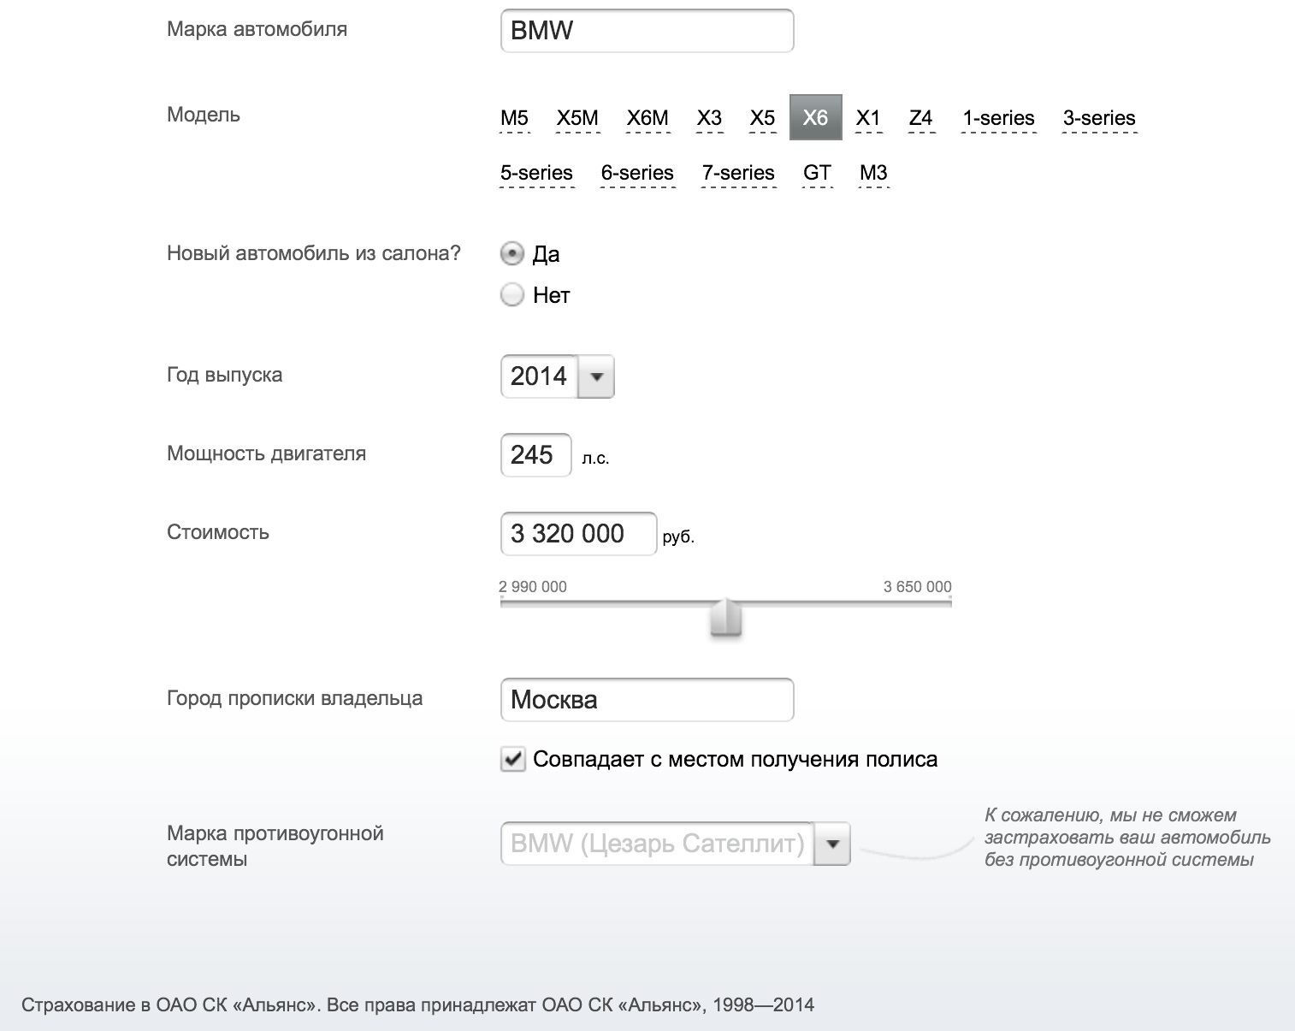The image size is (1295, 1031).
Task: Choose the 5-series model
Action: (536, 173)
